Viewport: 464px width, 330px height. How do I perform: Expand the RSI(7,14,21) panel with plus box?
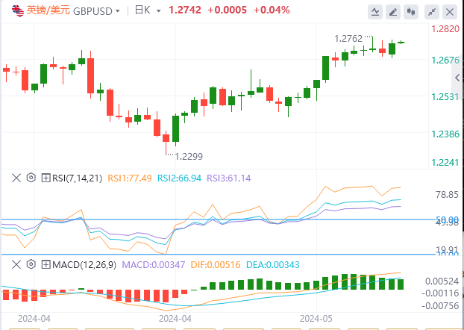tap(46, 178)
